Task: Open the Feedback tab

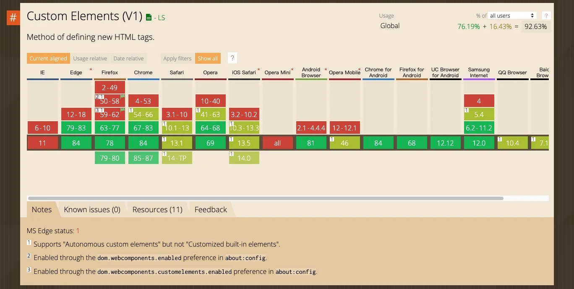Action: point(211,209)
